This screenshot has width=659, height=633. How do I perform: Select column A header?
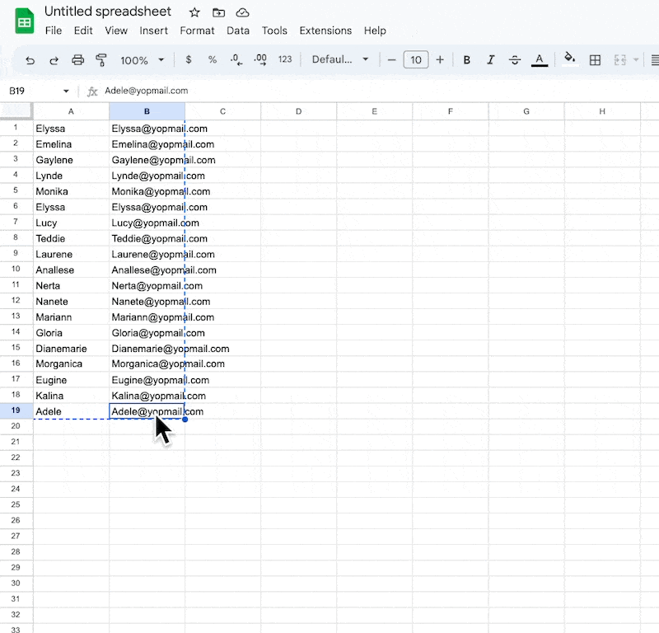point(71,111)
